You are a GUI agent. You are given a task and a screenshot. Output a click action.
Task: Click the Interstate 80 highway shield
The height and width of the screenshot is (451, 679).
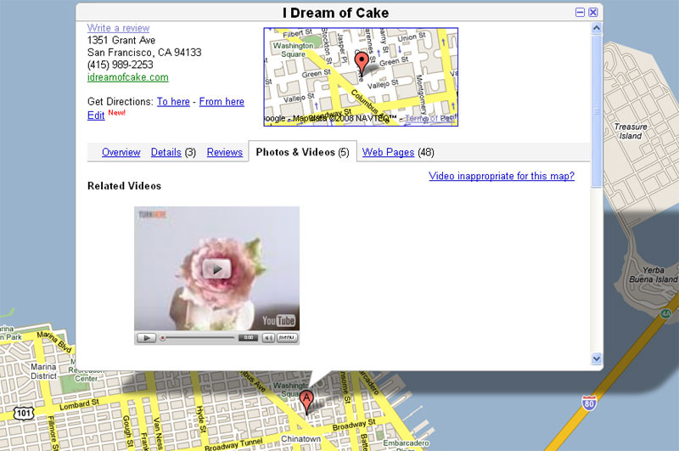click(589, 403)
